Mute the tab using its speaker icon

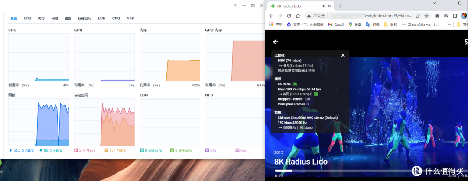pos(324,6)
